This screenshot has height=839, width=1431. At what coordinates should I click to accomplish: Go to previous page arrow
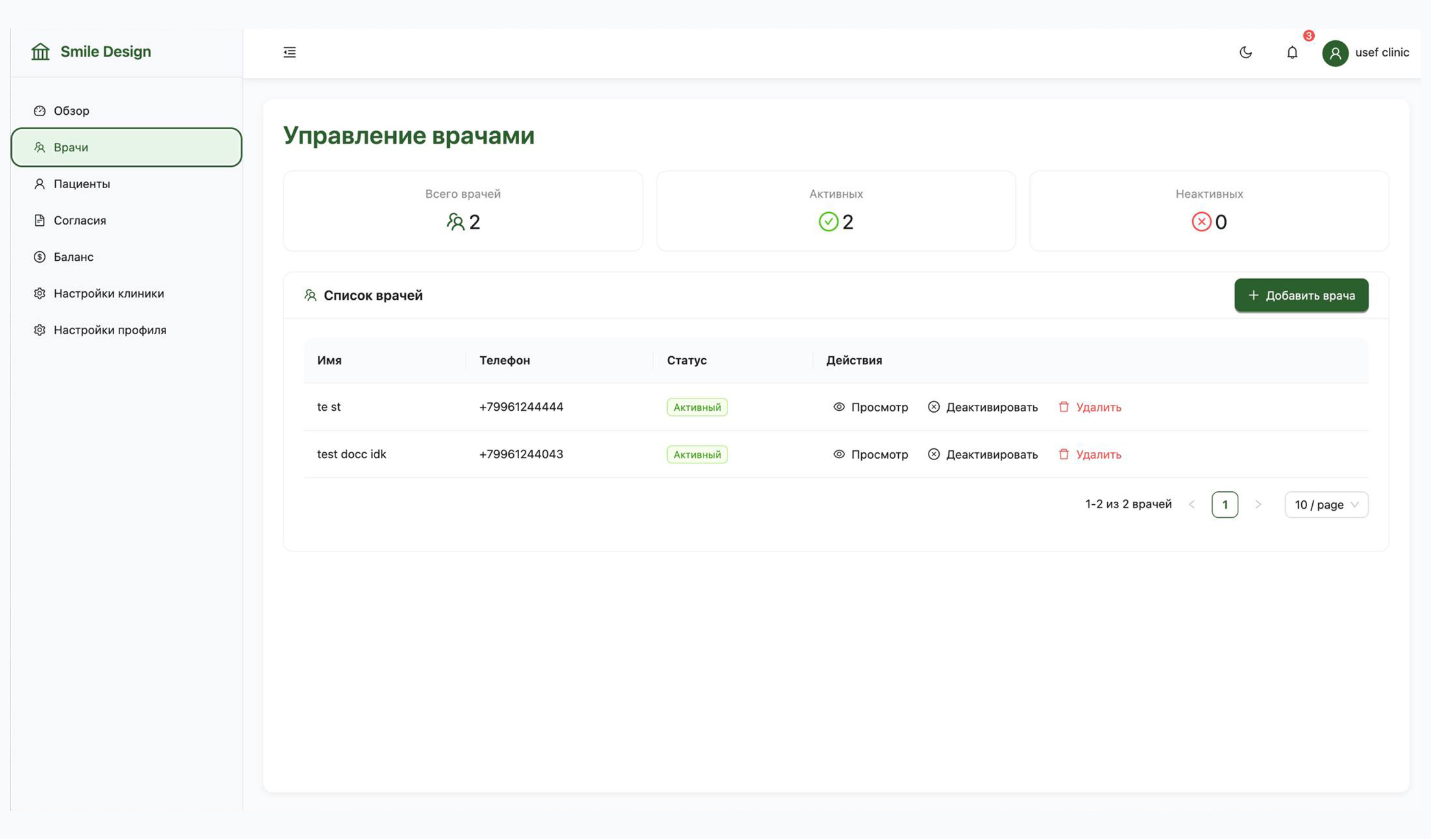[x=1192, y=505]
